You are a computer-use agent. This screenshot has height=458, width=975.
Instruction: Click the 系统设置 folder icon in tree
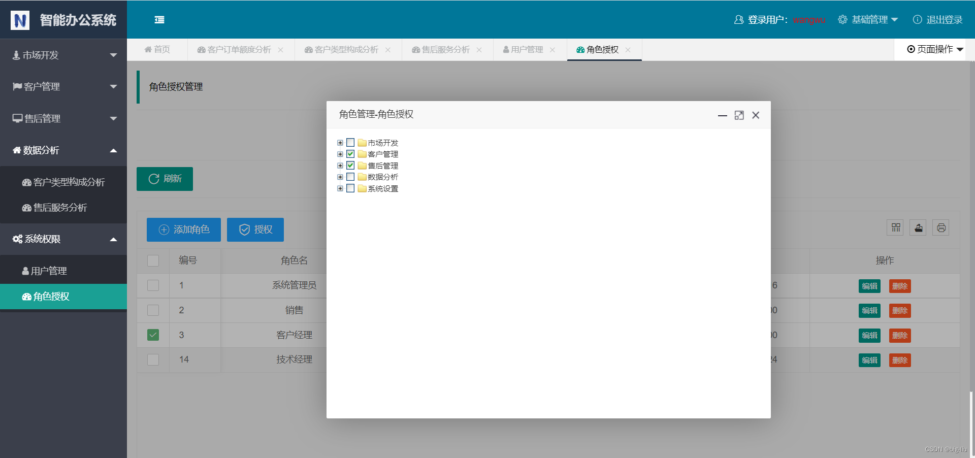coord(362,188)
